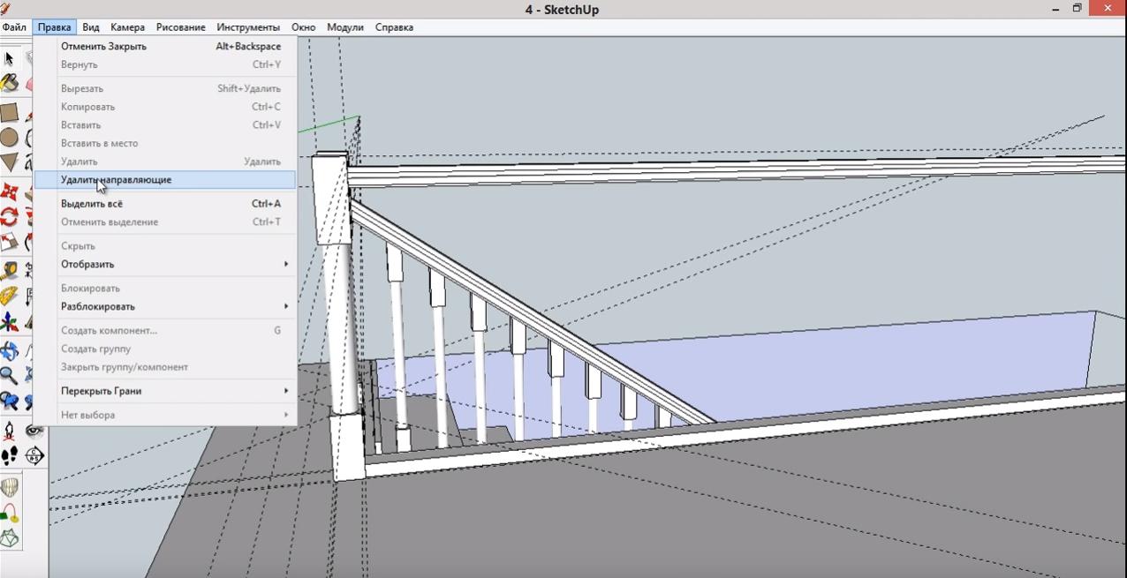Screen dimensions: 1127x578
Task: Choose the Rectangle drawing tool
Action: click(9, 112)
